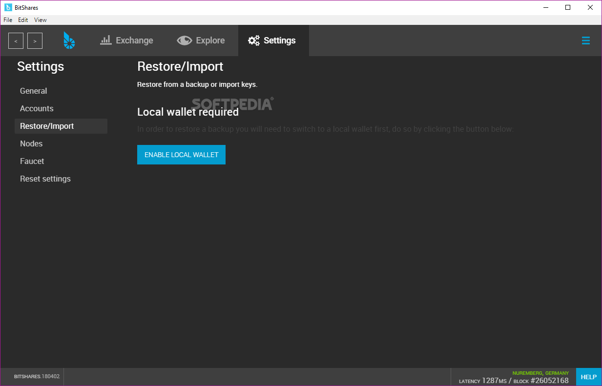Minimize the BitShares window

pyautogui.click(x=545, y=7)
